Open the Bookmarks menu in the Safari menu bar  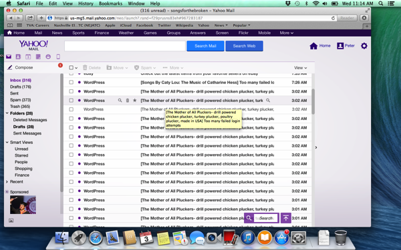pyautogui.click(x=110, y=3)
